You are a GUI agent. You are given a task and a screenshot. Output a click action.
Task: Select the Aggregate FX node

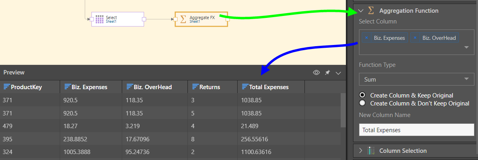201,19
